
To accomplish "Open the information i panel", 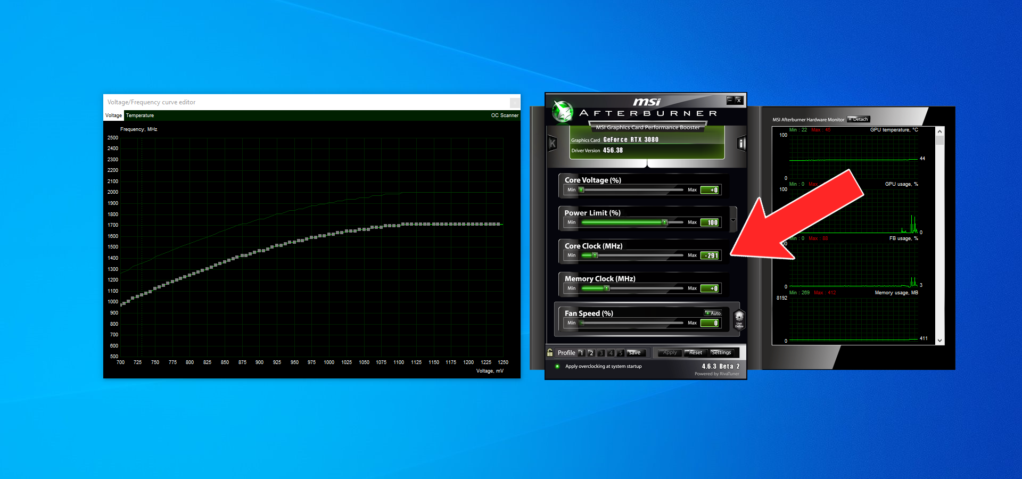I will (x=741, y=143).
